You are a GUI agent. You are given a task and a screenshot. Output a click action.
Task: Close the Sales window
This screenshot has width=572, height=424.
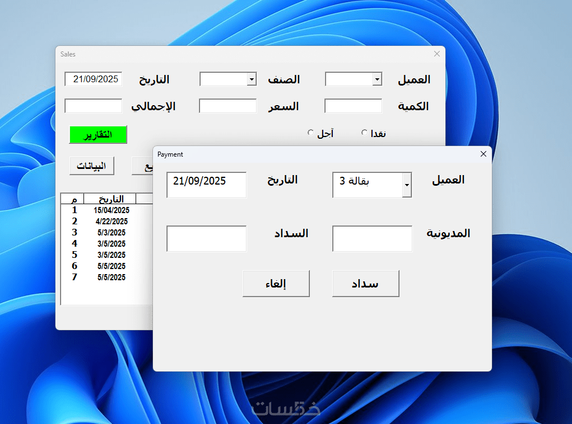[x=436, y=54]
